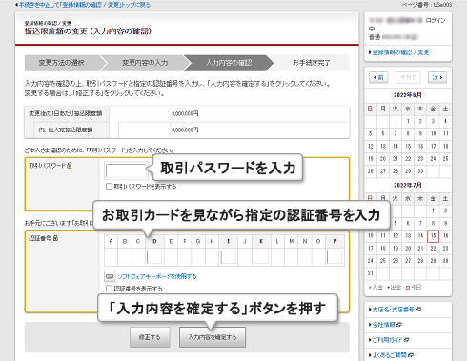
Task: Click the お手続き完了 step
Action: [x=312, y=63]
